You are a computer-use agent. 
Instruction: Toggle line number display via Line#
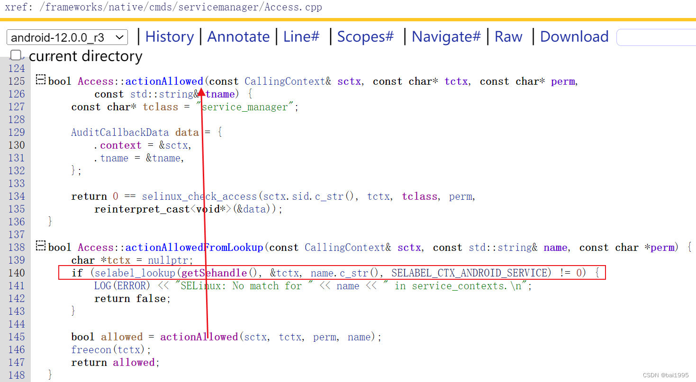pyautogui.click(x=301, y=36)
